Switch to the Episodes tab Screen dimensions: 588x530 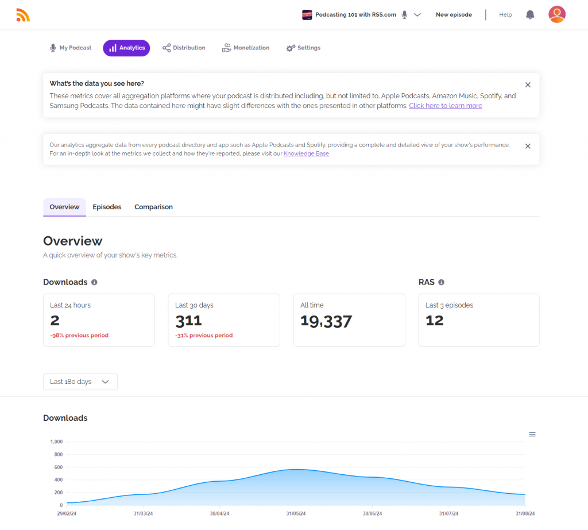pyautogui.click(x=107, y=207)
